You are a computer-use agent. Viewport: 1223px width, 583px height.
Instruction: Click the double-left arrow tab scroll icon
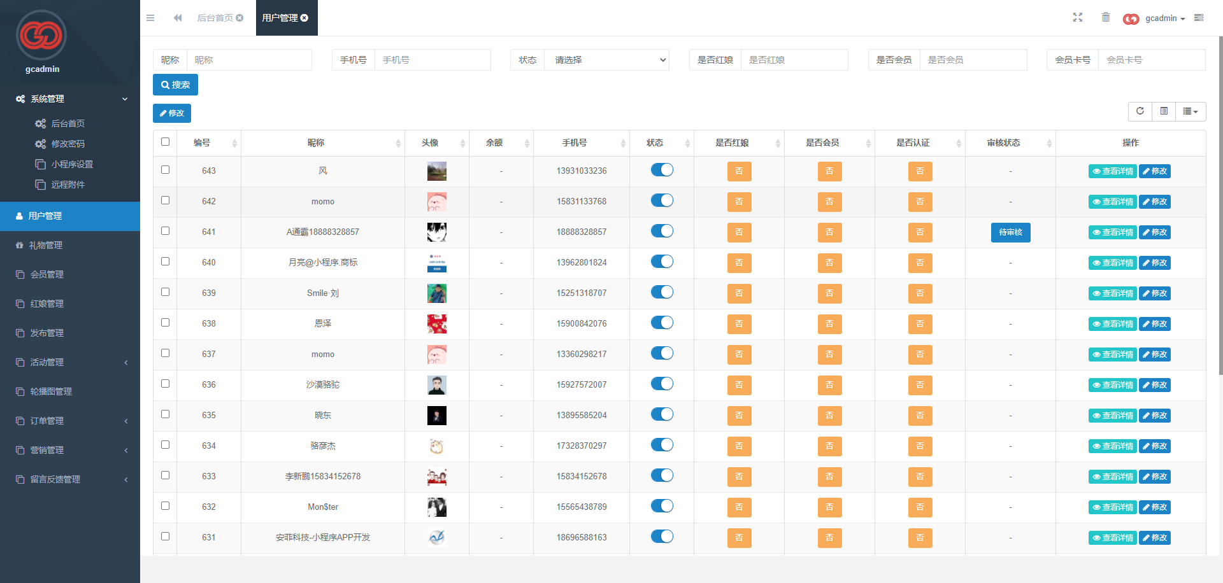click(178, 18)
